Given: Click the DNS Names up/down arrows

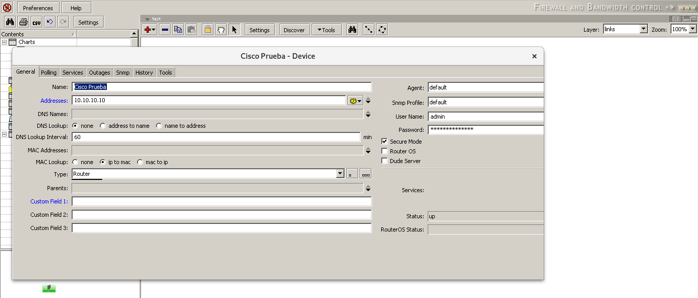Looking at the screenshot, I should pos(368,114).
